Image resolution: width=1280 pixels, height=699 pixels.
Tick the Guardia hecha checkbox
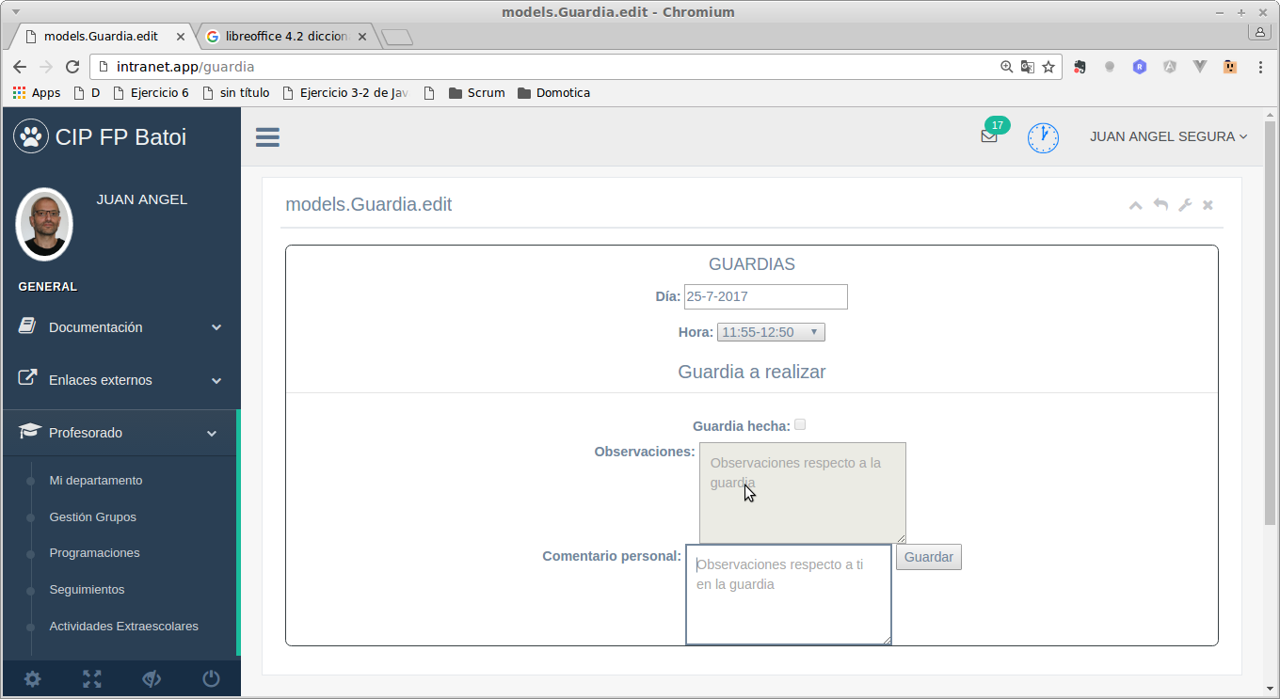[800, 424]
